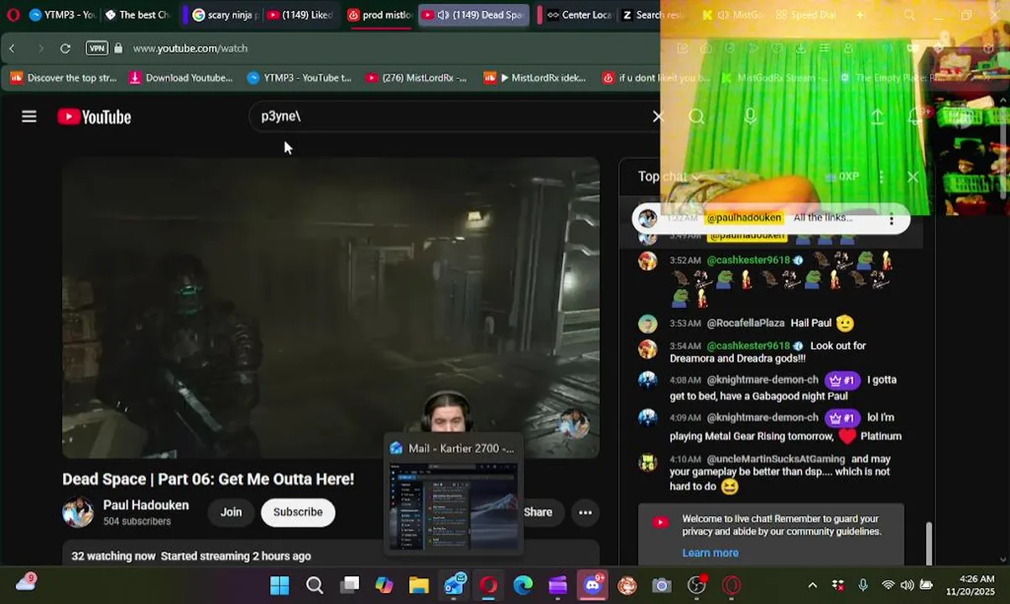The image size is (1010, 604).
Task: Open (276) MistLordRx bookmark
Action: [416, 78]
